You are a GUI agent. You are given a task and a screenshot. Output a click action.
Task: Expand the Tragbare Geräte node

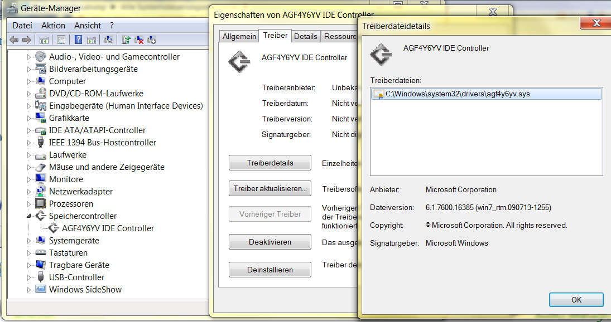tap(29, 265)
